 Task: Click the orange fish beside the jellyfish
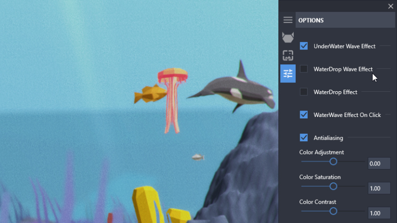coord(149,93)
